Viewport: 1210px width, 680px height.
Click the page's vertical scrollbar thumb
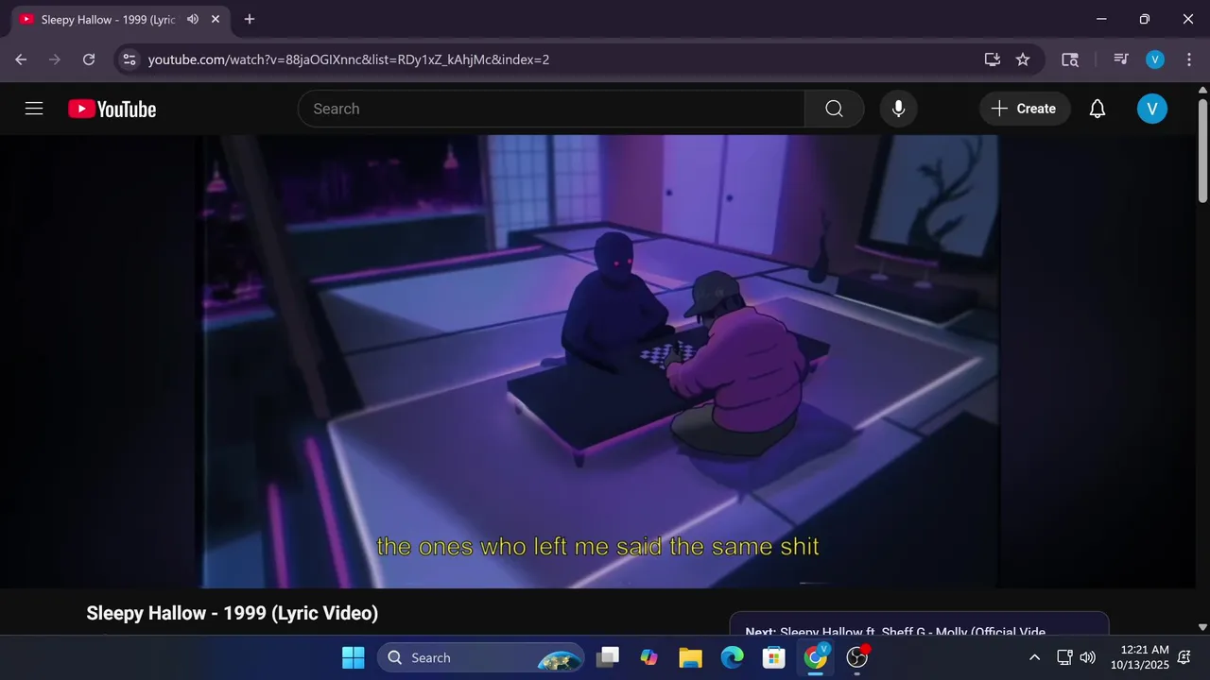(1202, 151)
